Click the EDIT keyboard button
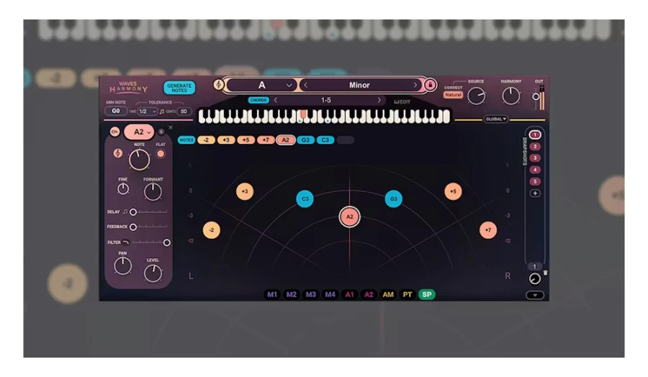Viewport: 648px width, 377px height. coord(402,101)
